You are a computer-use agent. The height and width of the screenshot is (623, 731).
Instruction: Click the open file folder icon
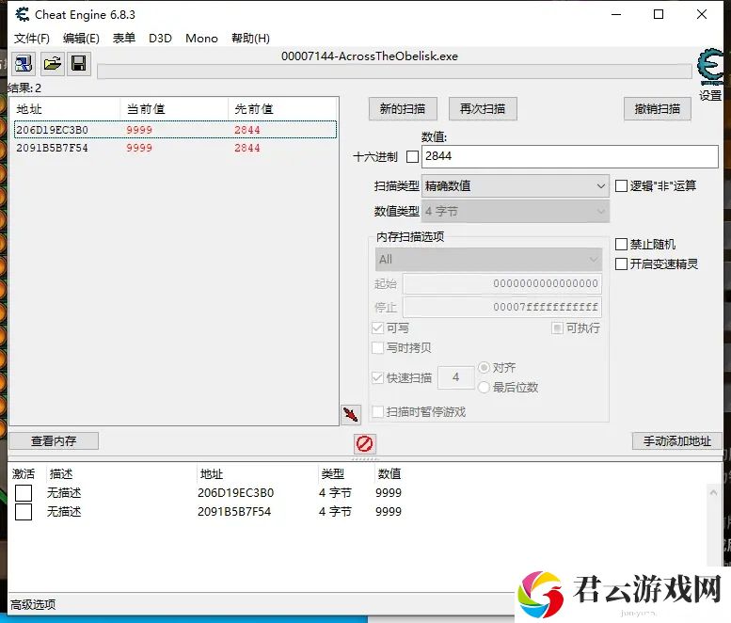pyautogui.click(x=52, y=63)
